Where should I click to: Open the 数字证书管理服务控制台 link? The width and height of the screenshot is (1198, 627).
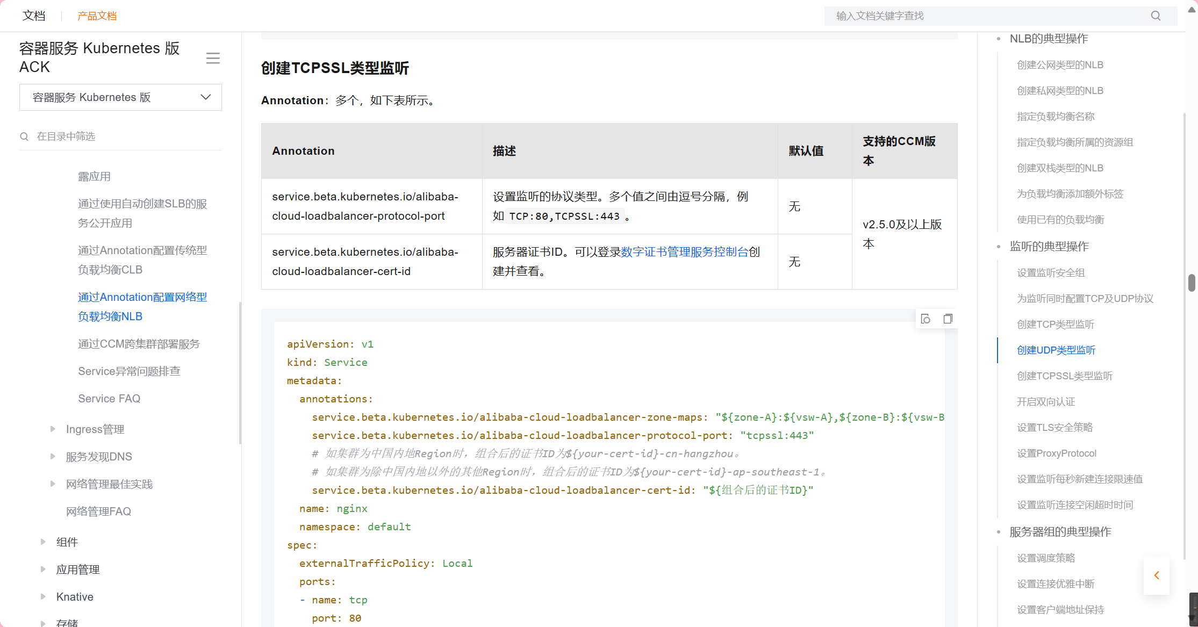click(x=685, y=252)
